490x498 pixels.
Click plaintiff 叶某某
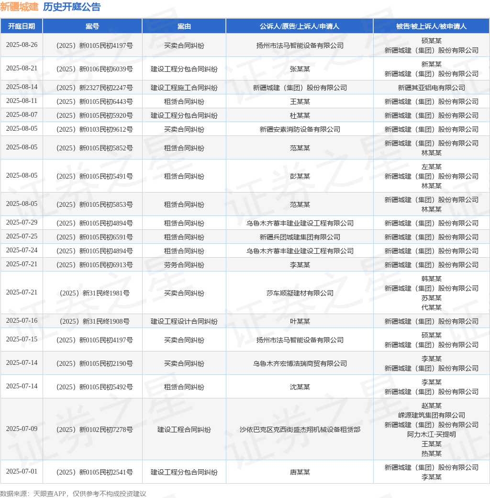[300, 321]
